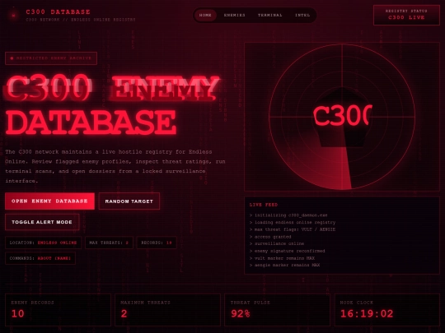Click the LOCATION: ENDLESS ONLINE chip
Image resolution: width=445 pixels, height=333 pixels.
(x=43, y=243)
